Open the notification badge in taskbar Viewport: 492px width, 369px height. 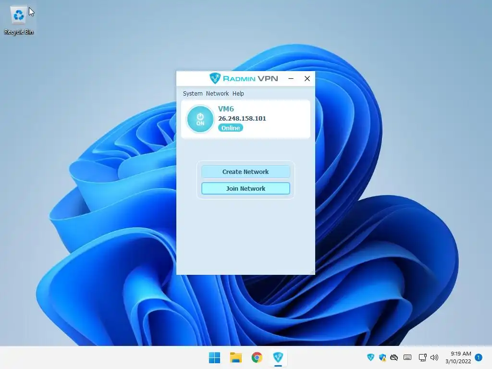tap(479, 357)
